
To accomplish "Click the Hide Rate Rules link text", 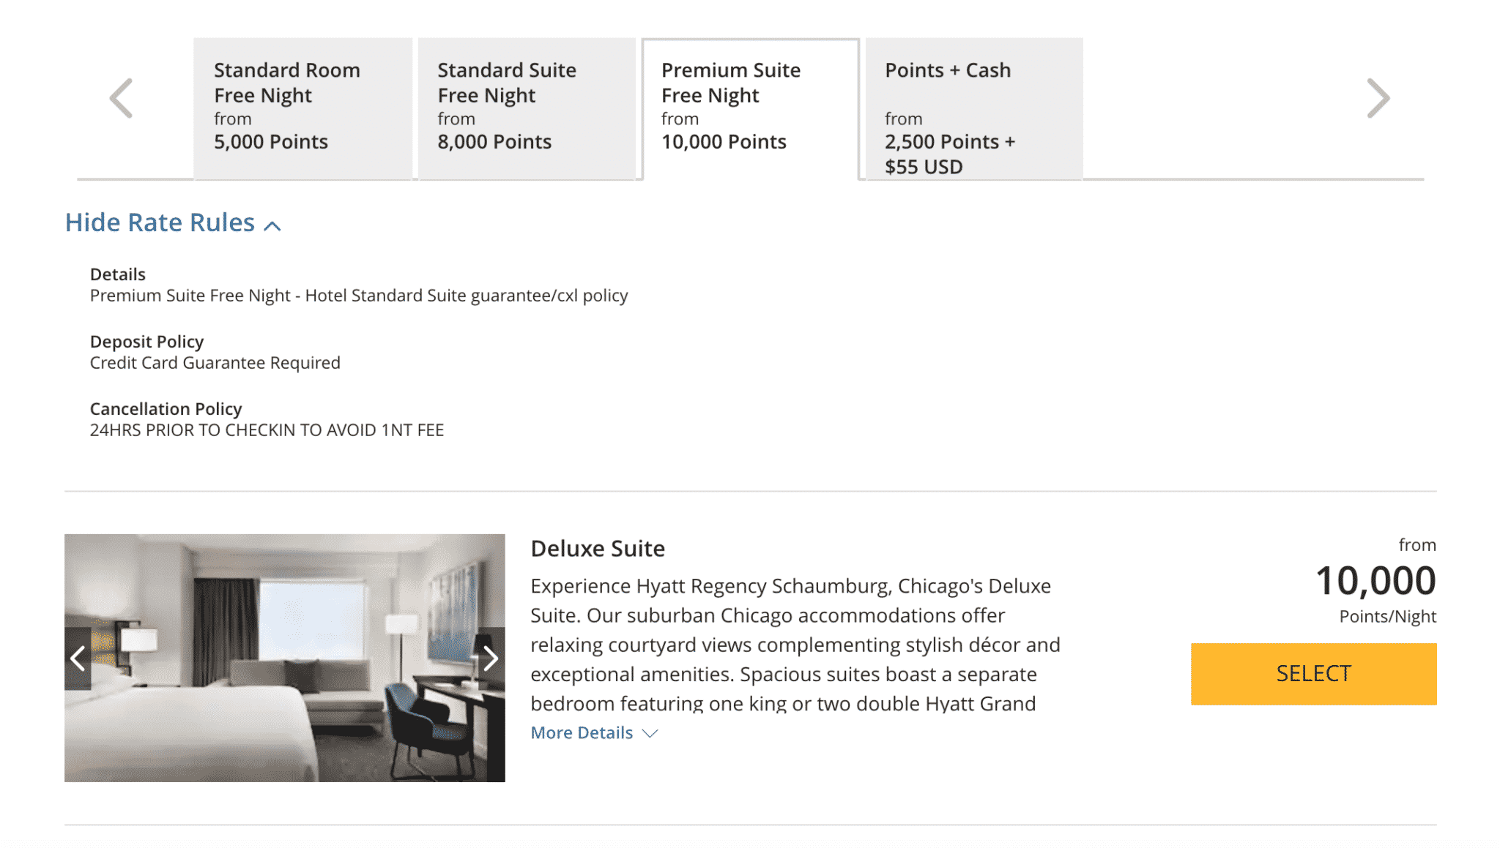I will [x=160, y=222].
